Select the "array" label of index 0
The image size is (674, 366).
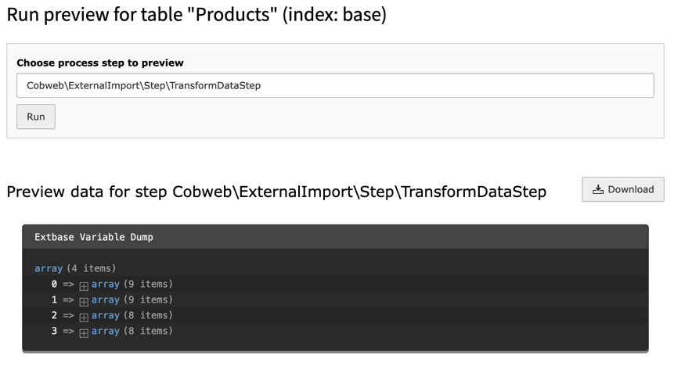point(106,284)
